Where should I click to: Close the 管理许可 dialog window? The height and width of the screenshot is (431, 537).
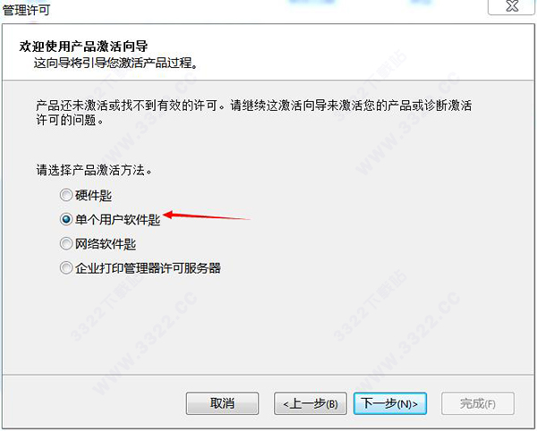512,6
